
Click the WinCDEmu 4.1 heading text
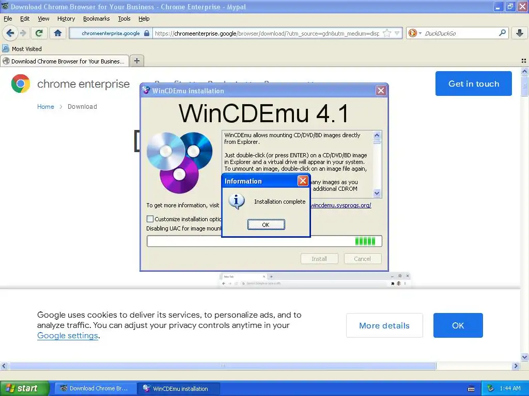[x=264, y=113]
